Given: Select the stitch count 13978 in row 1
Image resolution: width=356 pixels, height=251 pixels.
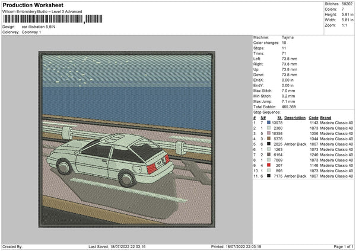Looking at the screenshot, I should tap(277, 123).
